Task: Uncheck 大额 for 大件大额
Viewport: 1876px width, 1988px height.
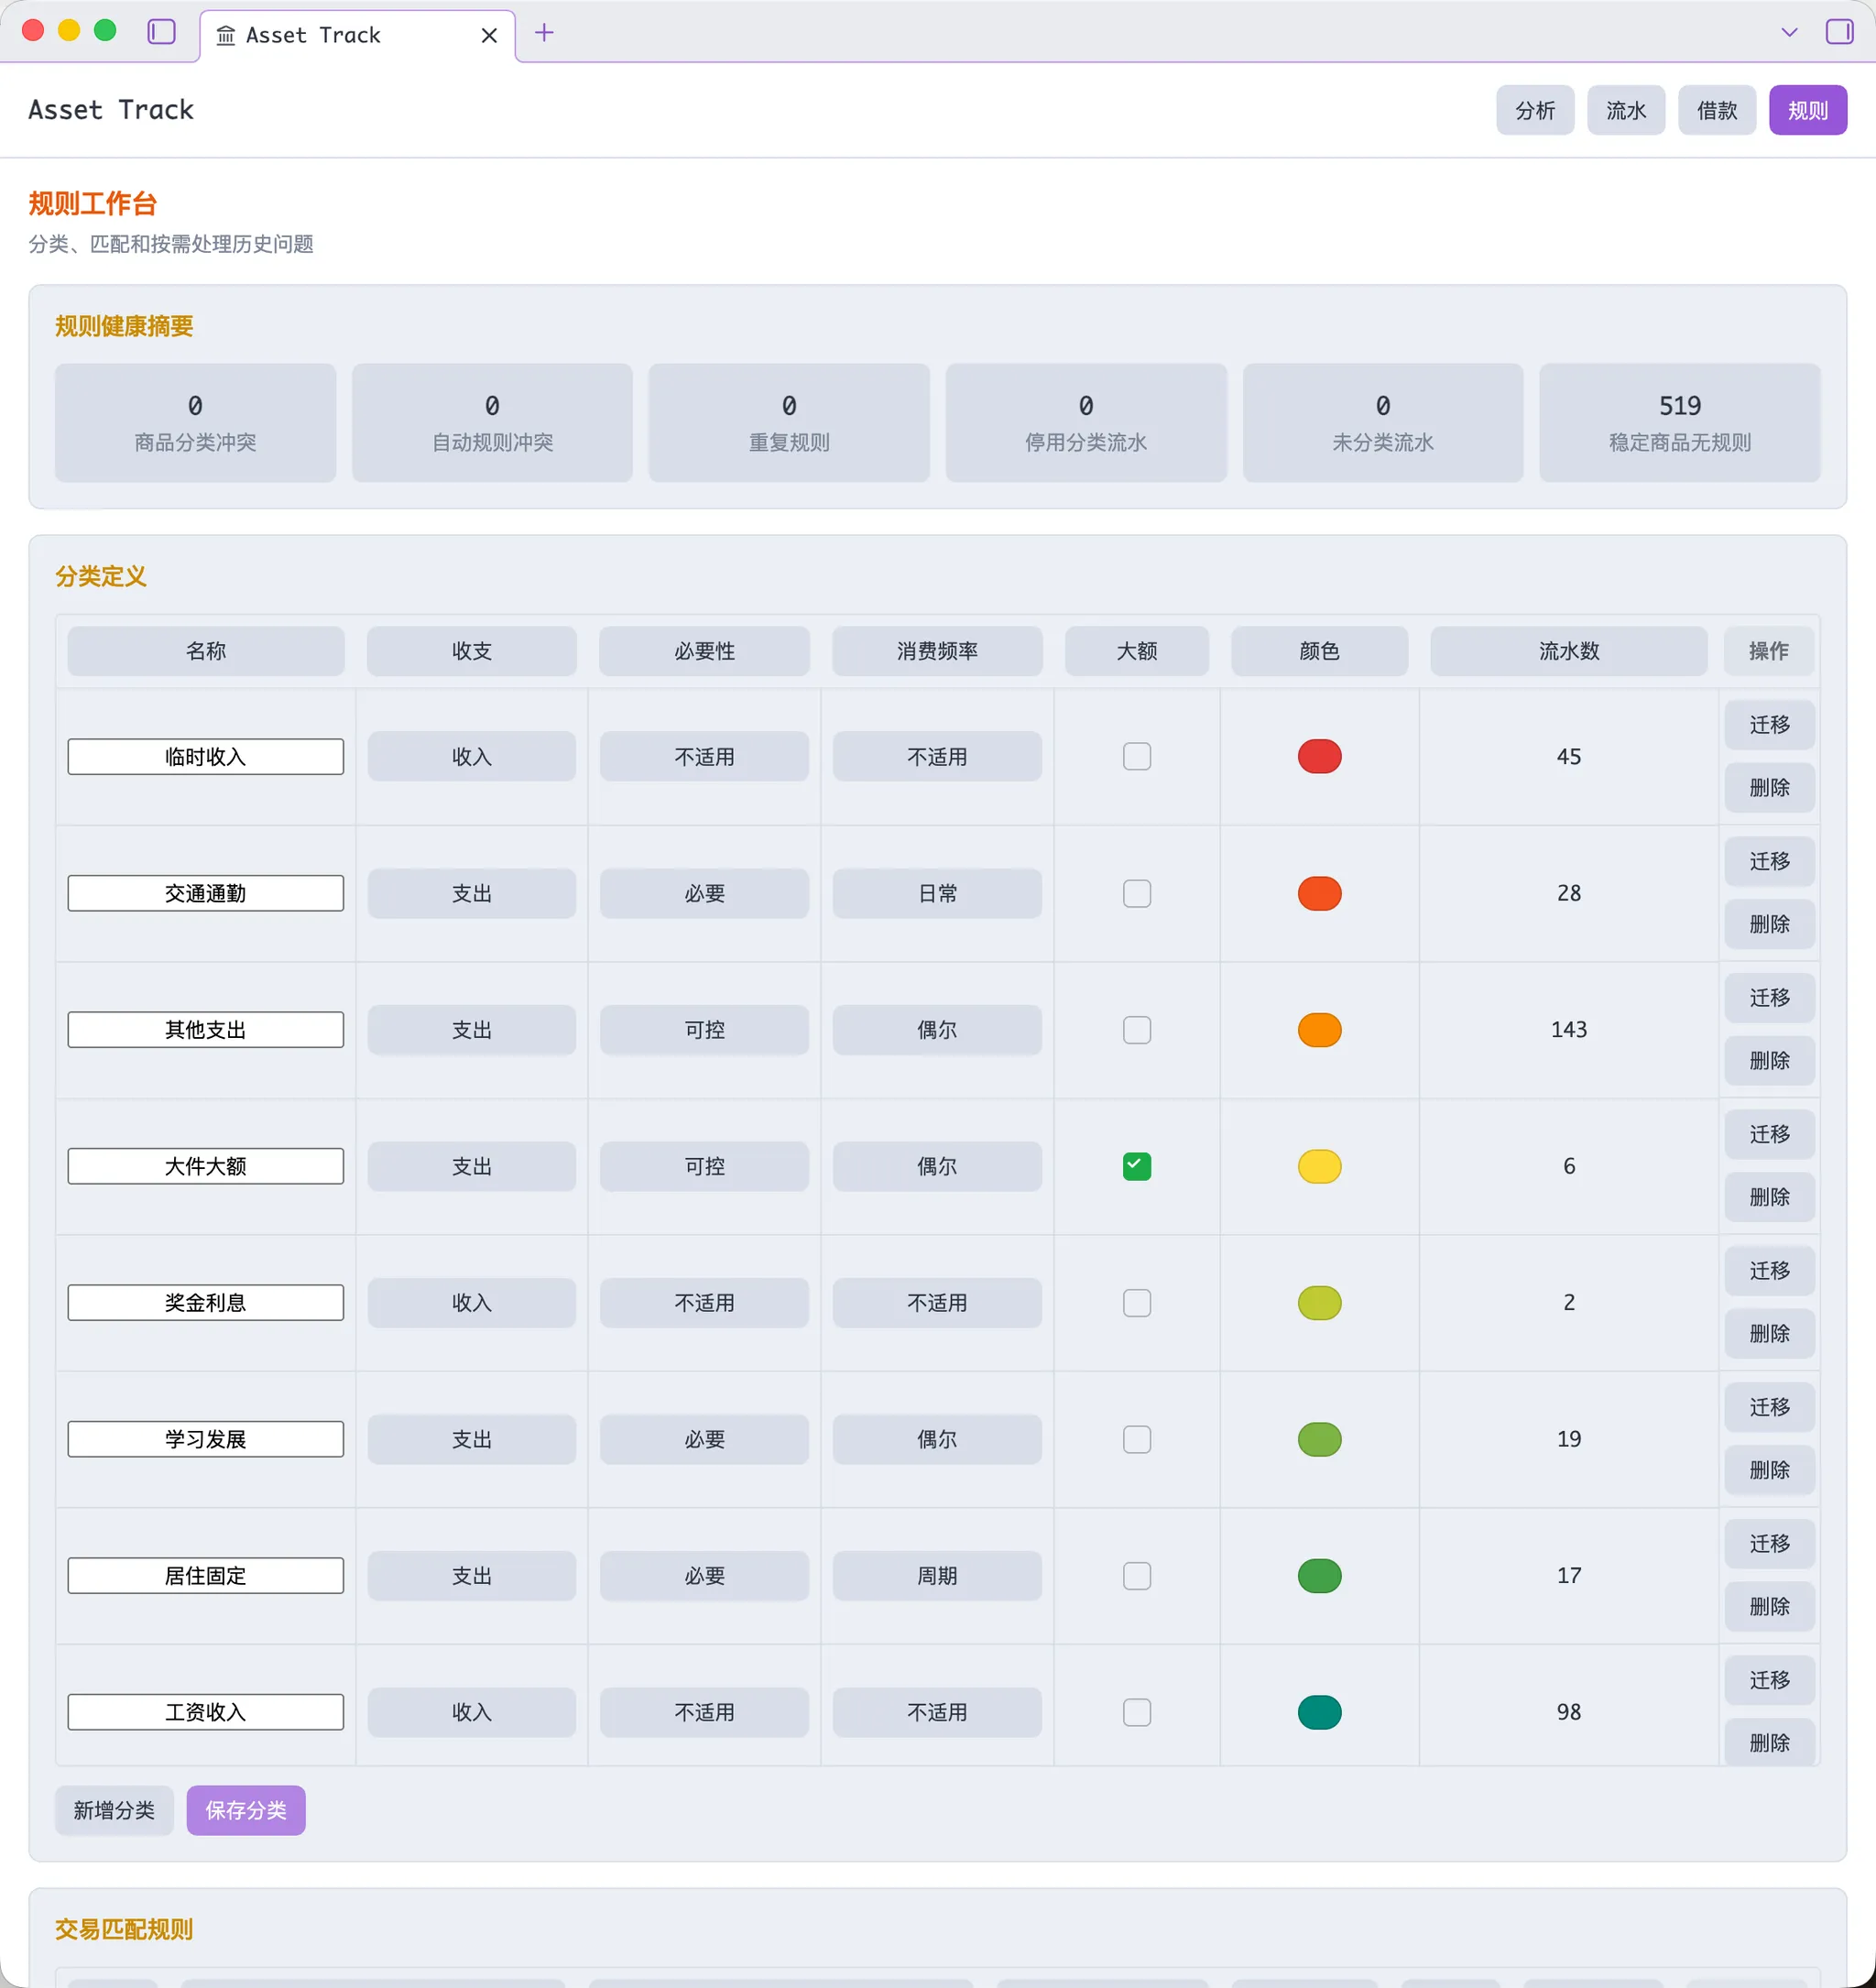Action: pyautogui.click(x=1137, y=1166)
